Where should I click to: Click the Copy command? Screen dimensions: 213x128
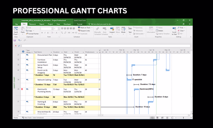click(x=29, y=31)
